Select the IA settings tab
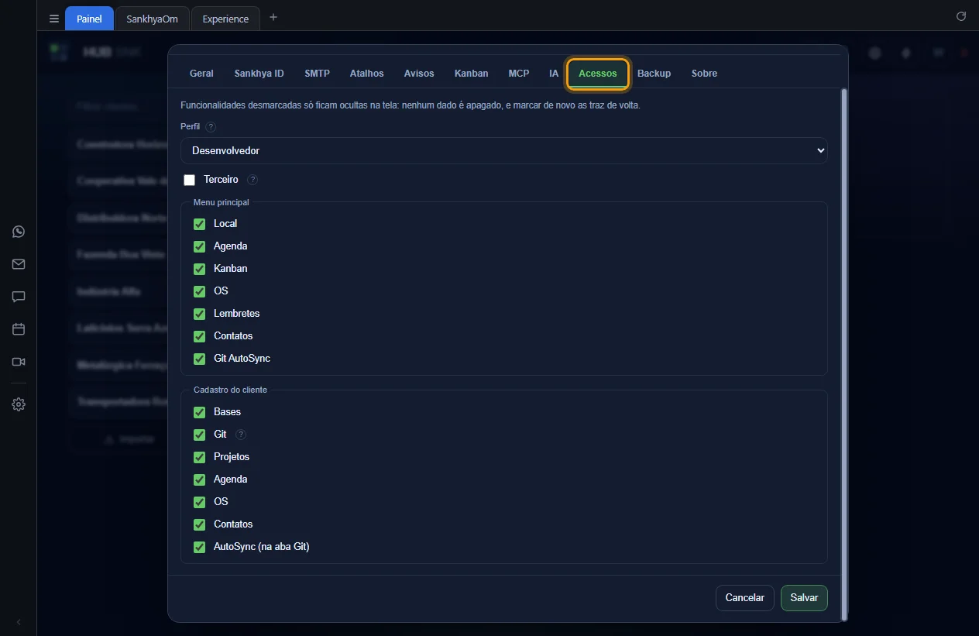Viewport: 979px width, 636px height. [554, 74]
